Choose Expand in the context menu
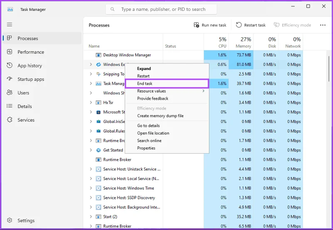 [167, 68]
